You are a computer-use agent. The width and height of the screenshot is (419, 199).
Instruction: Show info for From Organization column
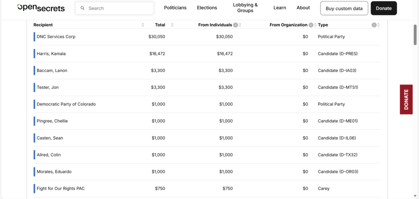coord(311,25)
